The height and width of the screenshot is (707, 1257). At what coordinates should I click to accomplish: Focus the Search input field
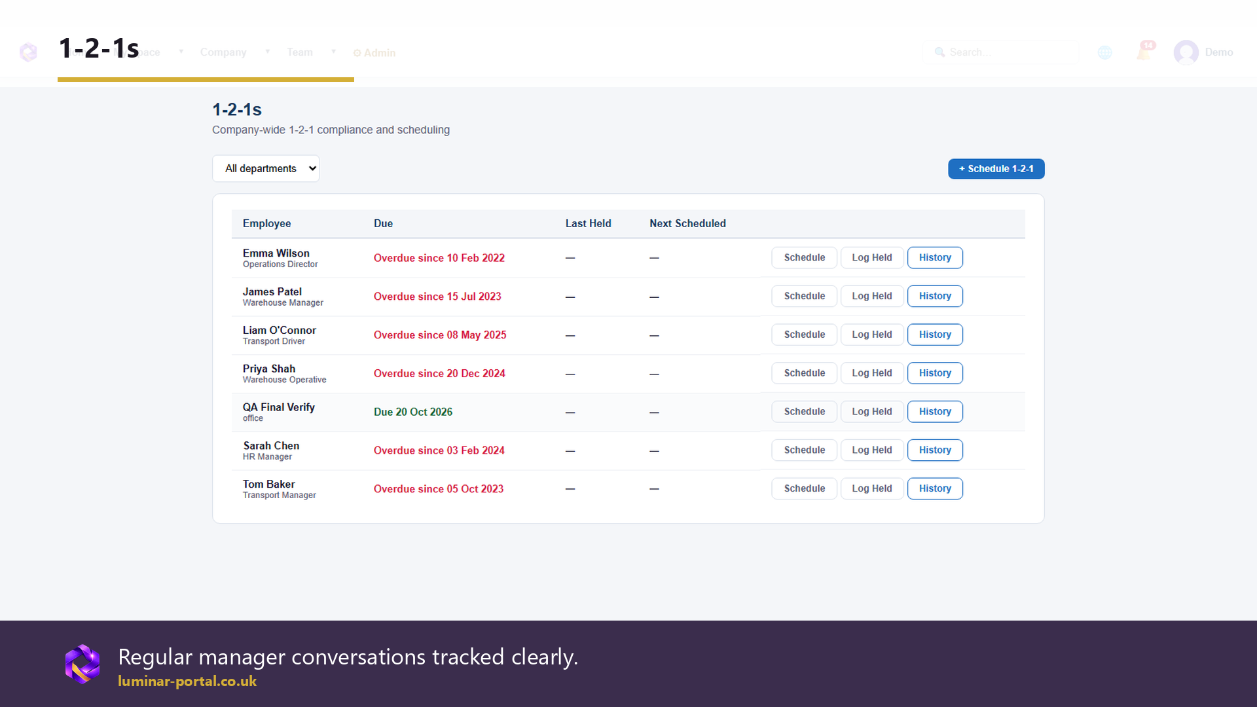tap(1000, 52)
